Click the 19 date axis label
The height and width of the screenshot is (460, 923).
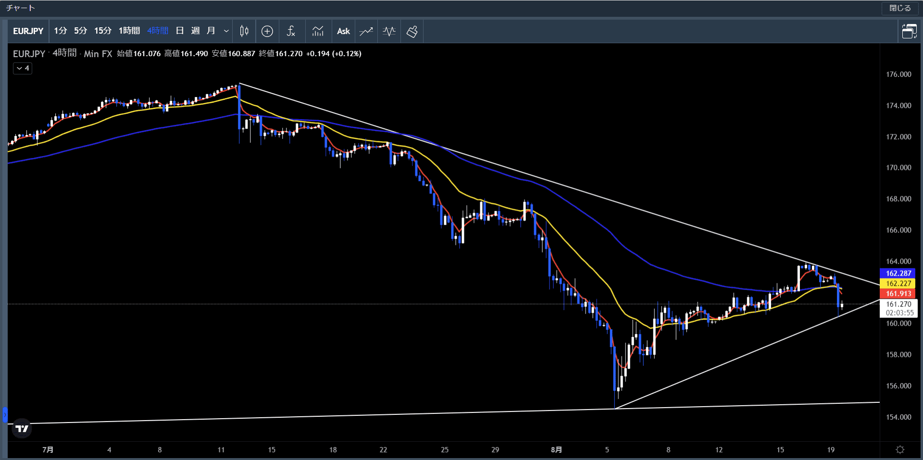coord(831,449)
